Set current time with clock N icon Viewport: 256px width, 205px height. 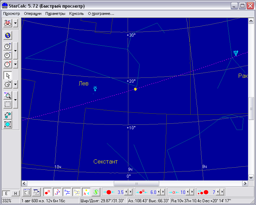8,64
